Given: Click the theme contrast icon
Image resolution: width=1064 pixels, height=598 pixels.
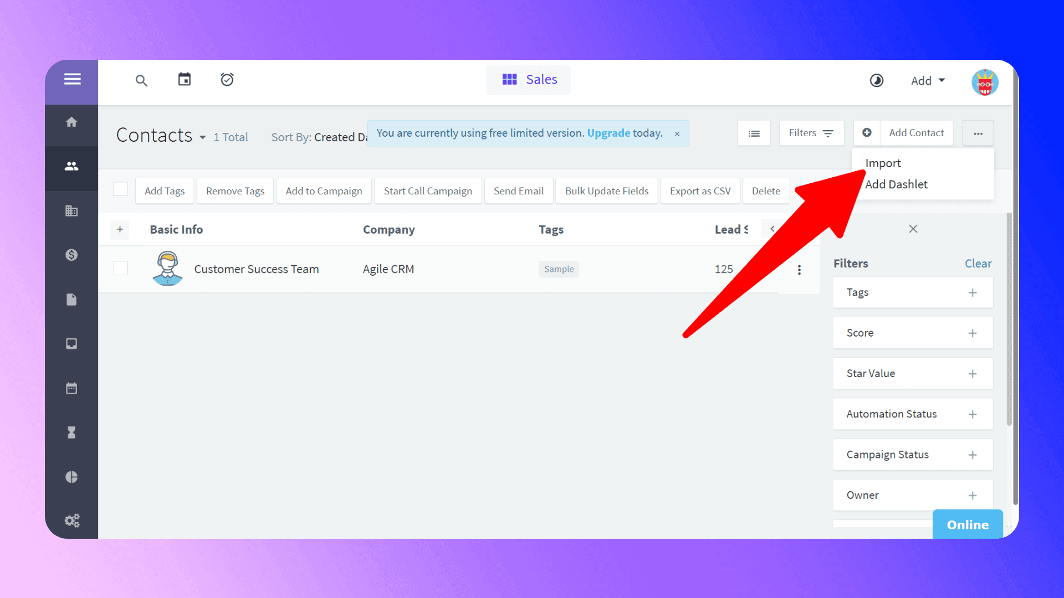Looking at the screenshot, I should point(876,81).
